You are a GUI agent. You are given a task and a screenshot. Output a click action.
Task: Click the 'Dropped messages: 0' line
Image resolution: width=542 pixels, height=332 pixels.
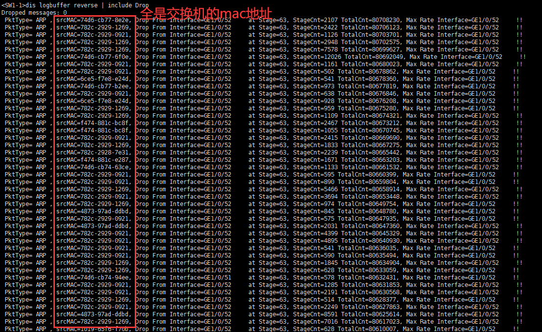[x=34, y=13]
